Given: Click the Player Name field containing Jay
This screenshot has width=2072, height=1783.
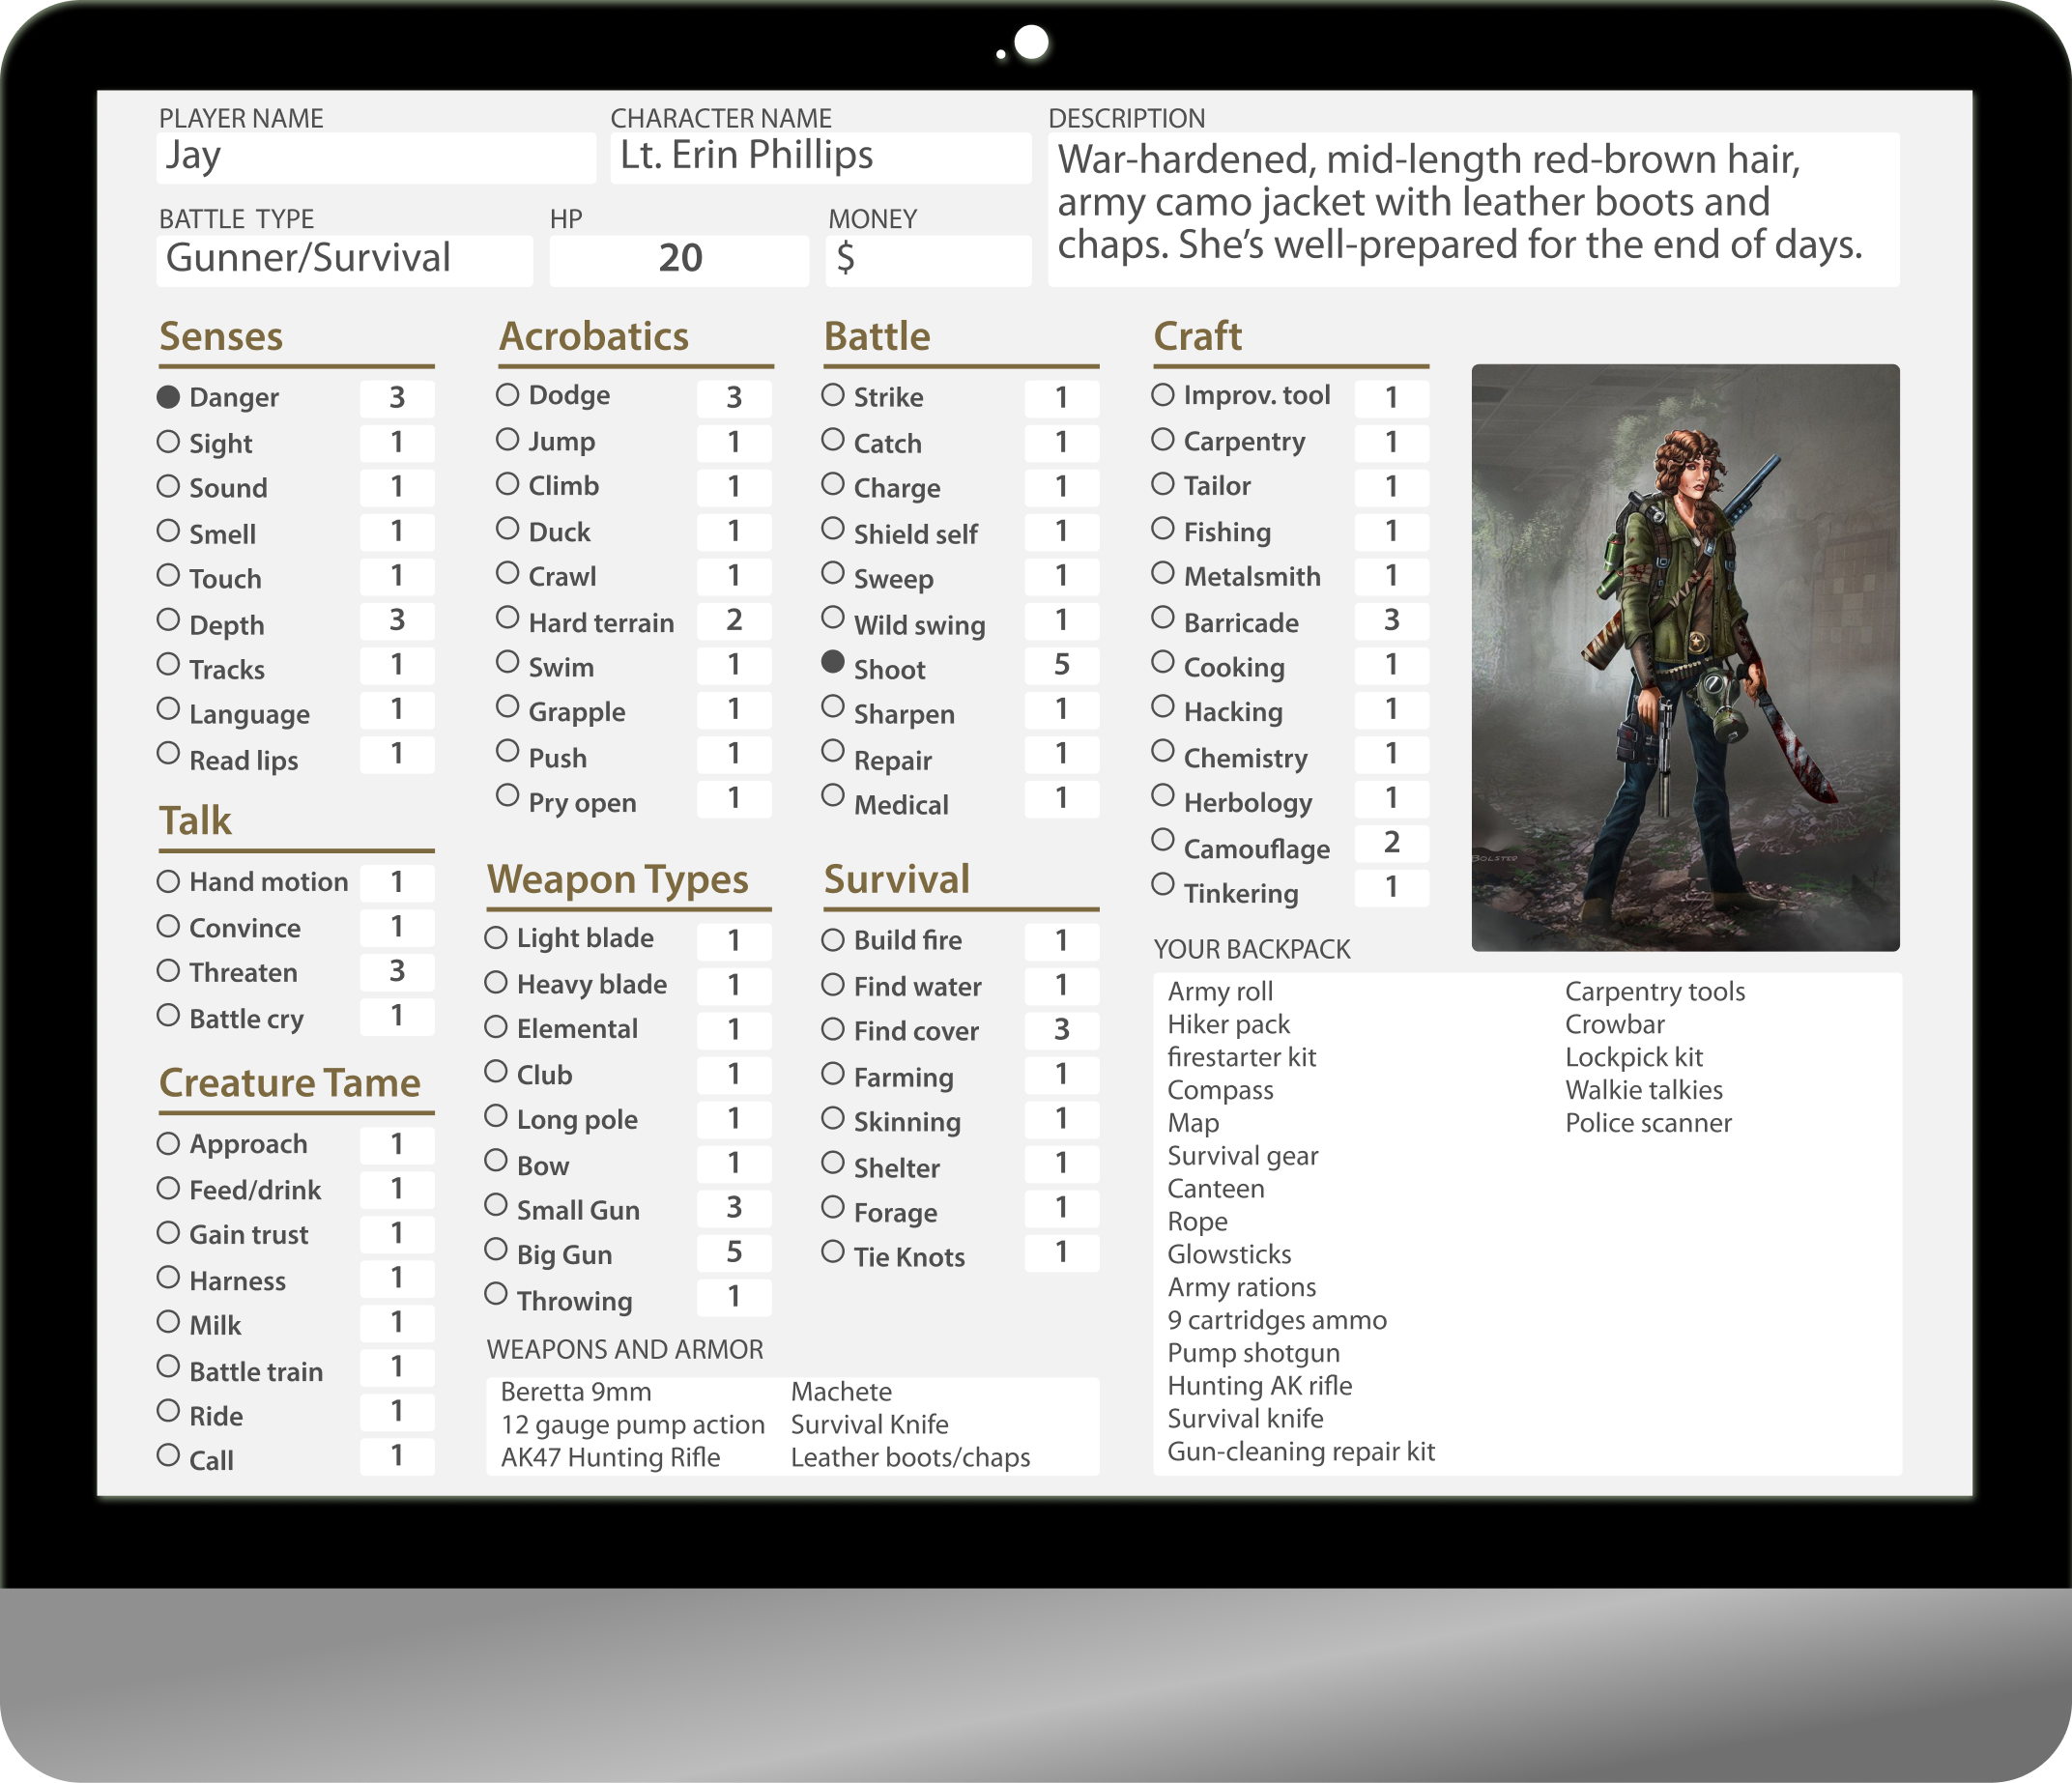Looking at the screenshot, I should [375, 158].
